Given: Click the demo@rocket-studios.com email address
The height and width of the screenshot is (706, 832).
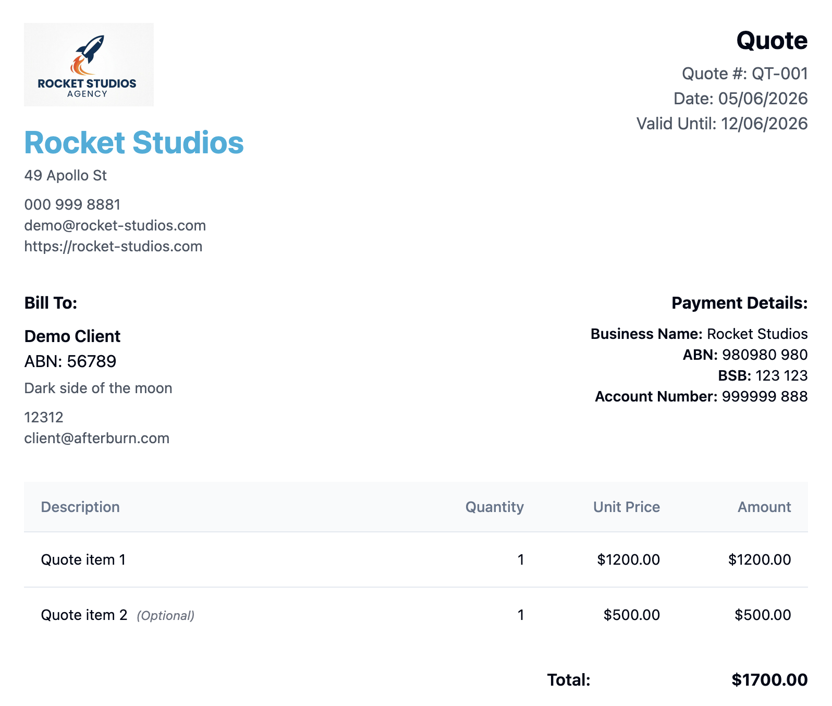Looking at the screenshot, I should [115, 225].
